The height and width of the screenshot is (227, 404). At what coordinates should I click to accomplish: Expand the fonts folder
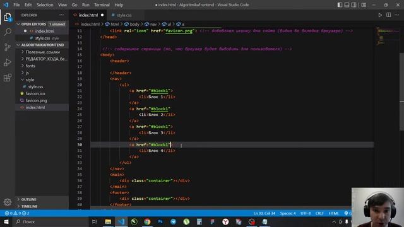click(x=42, y=66)
